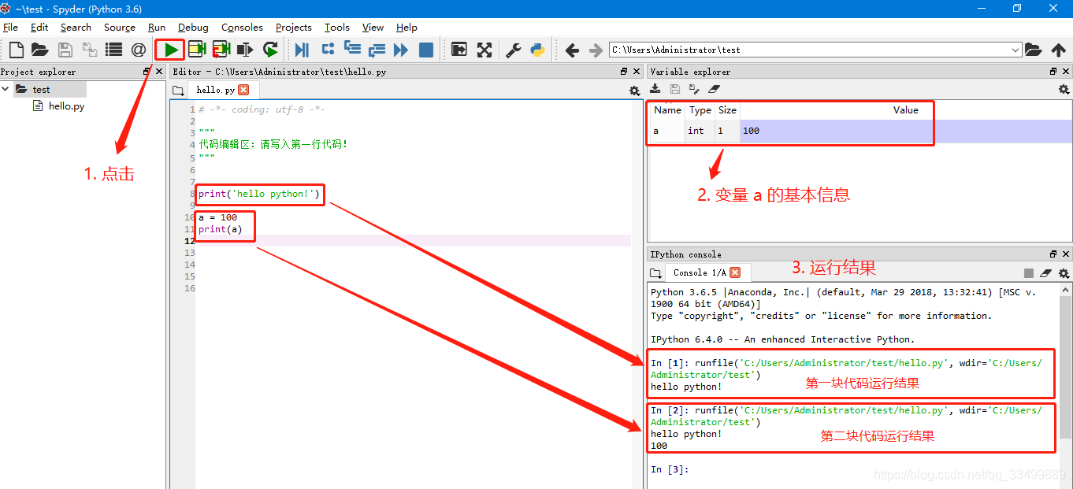Open PYTHONPATH manager Python icon
Image resolution: width=1073 pixels, height=489 pixels.
(x=538, y=50)
